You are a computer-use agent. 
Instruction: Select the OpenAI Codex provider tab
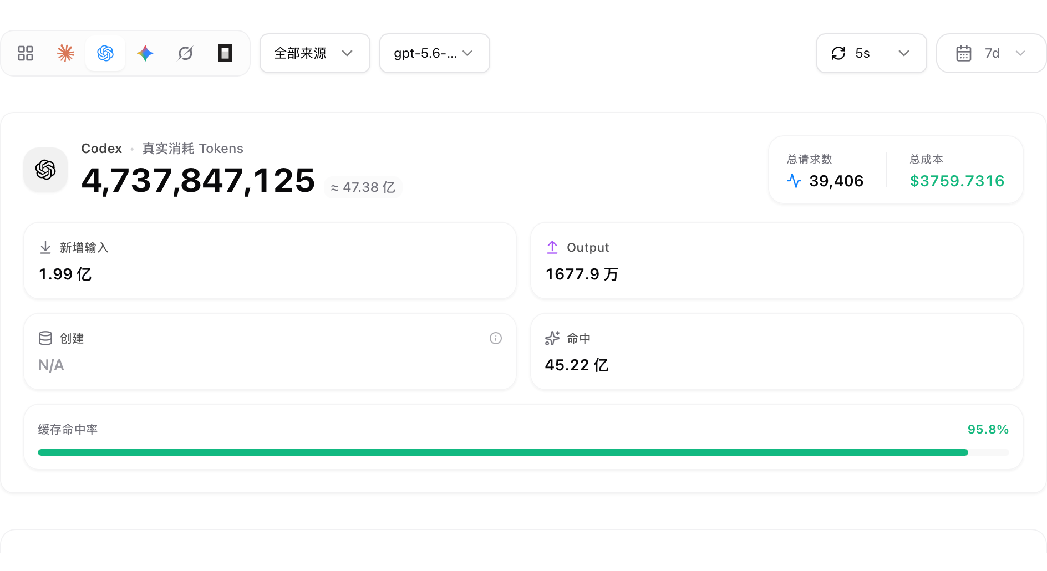click(x=105, y=53)
